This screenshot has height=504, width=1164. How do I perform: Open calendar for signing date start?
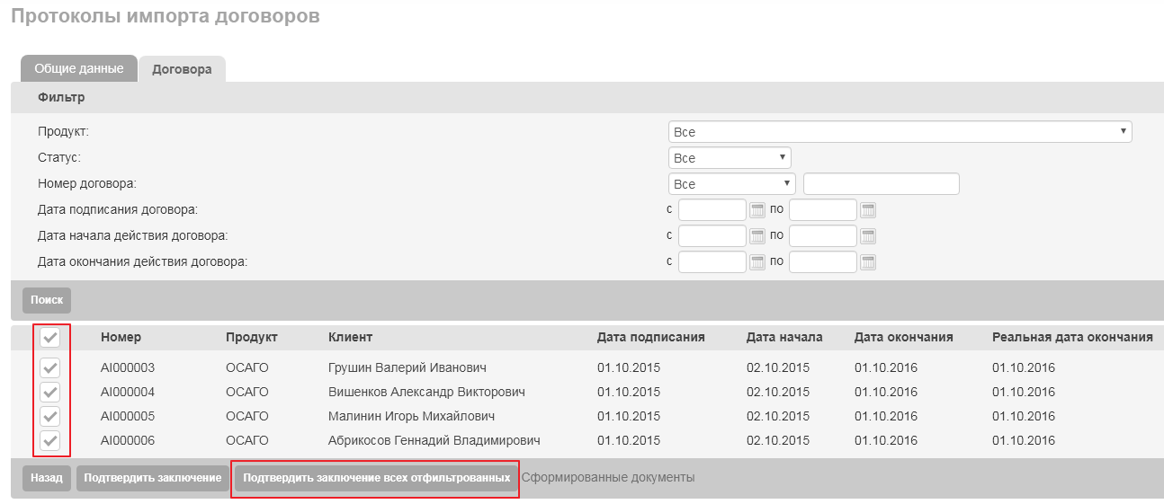(757, 210)
